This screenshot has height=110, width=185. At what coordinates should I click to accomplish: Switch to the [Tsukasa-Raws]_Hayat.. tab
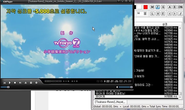point(110,102)
